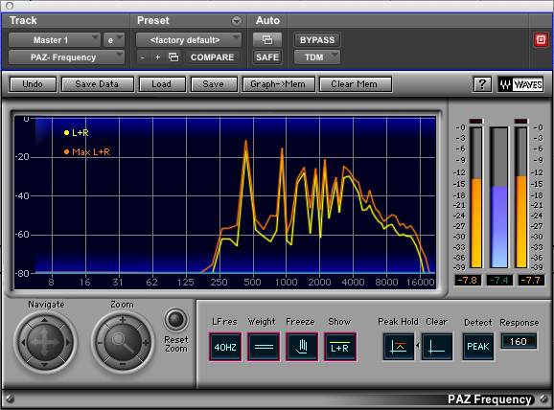
Task: Click the Navigate pad center arrows
Action: pyautogui.click(x=44, y=342)
